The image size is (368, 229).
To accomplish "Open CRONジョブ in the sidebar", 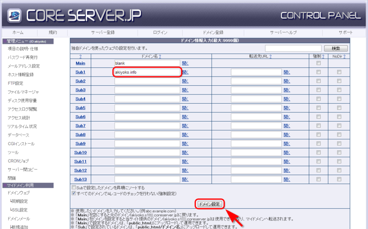I will point(18,161).
